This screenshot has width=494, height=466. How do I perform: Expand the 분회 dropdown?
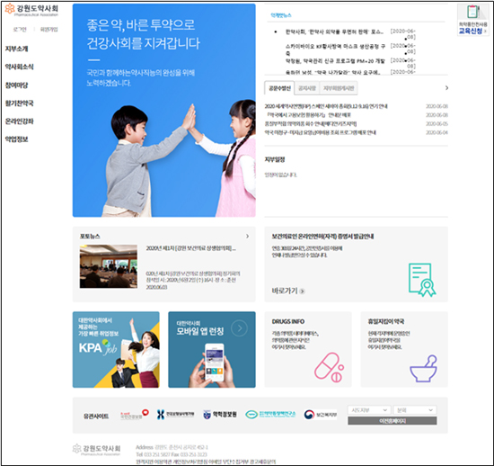[415, 410]
